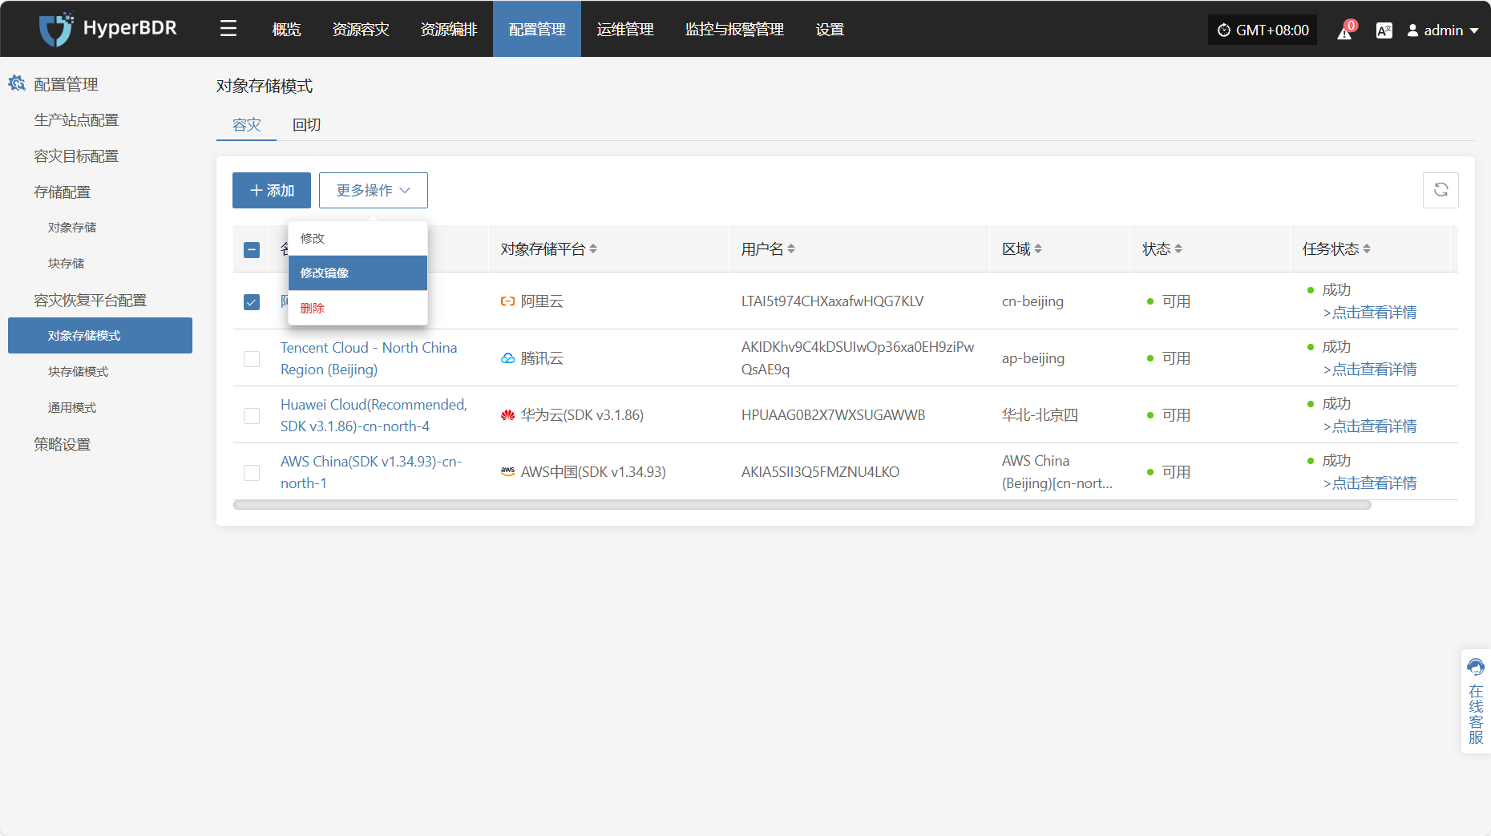Open the 监控与报警管理 top menu

(734, 30)
